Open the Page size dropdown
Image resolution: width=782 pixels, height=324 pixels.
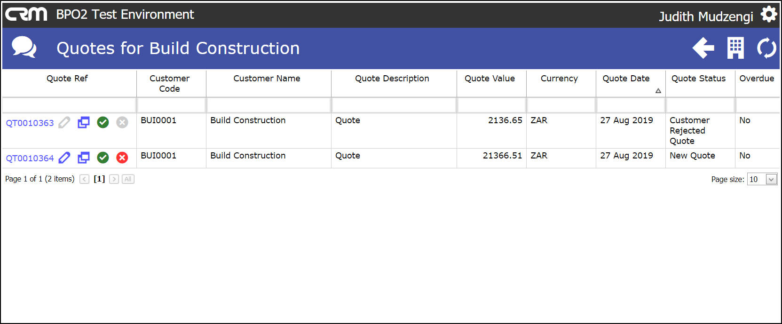762,179
